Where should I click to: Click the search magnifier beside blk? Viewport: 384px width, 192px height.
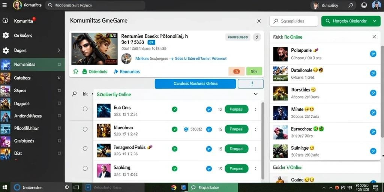point(74,94)
